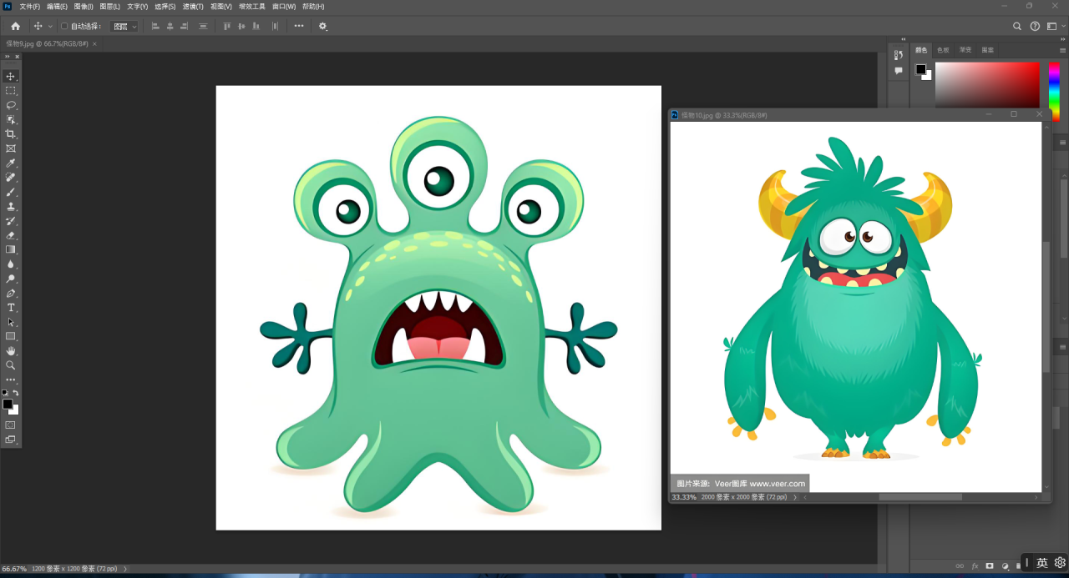Open the three-dots more alignment options

[299, 27]
